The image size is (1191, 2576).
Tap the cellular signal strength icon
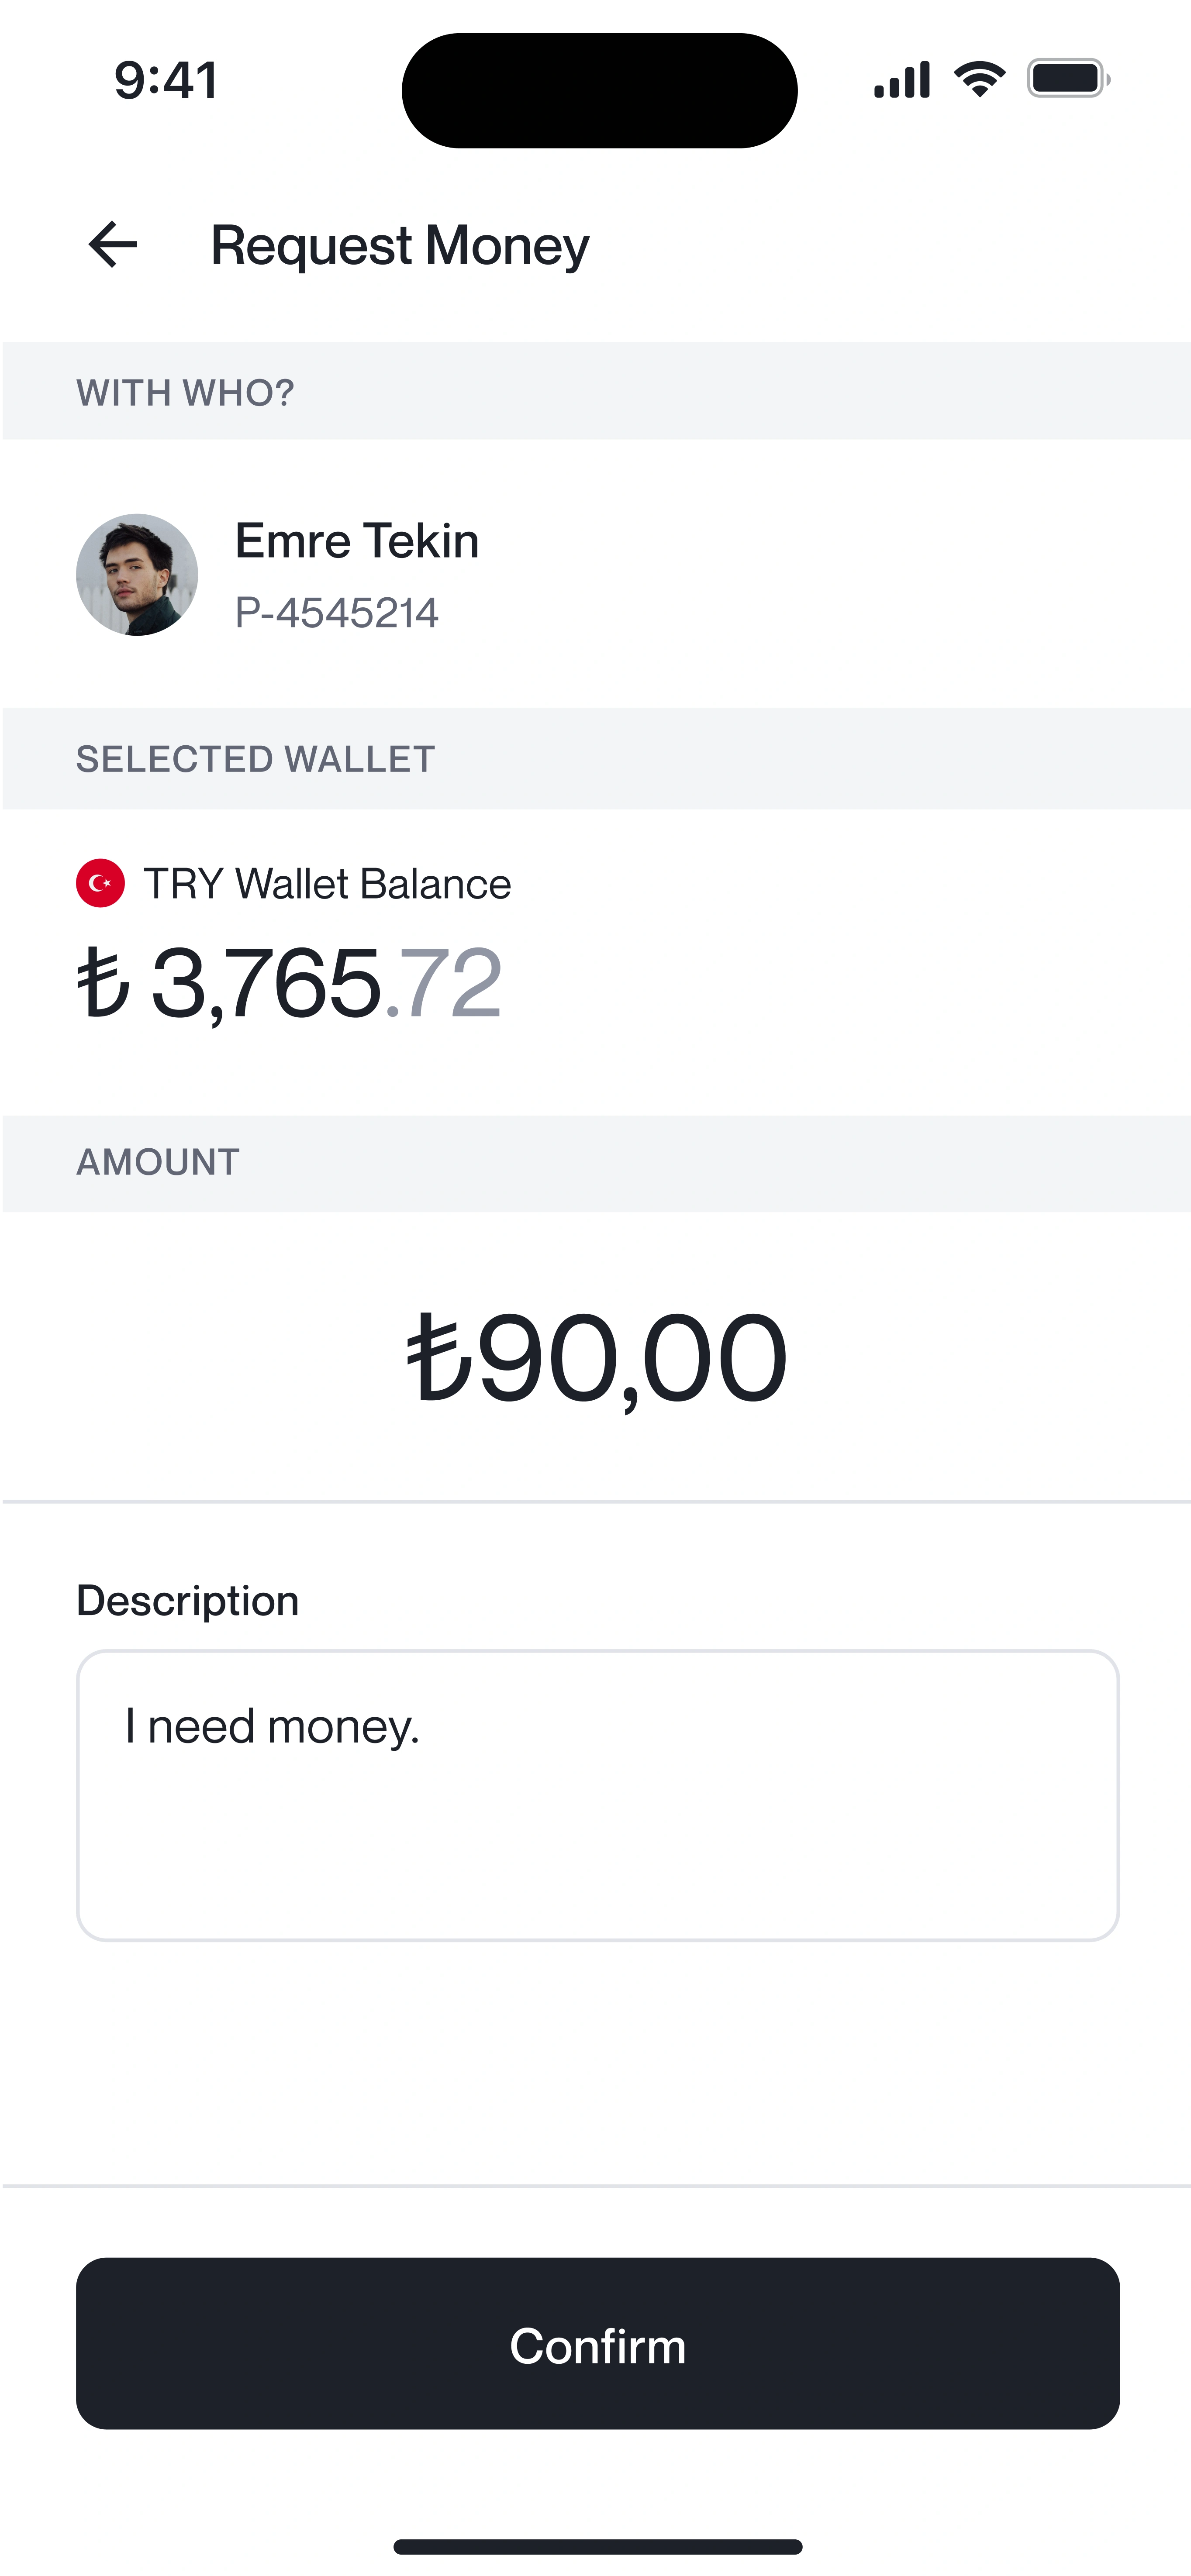click(x=901, y=80)
